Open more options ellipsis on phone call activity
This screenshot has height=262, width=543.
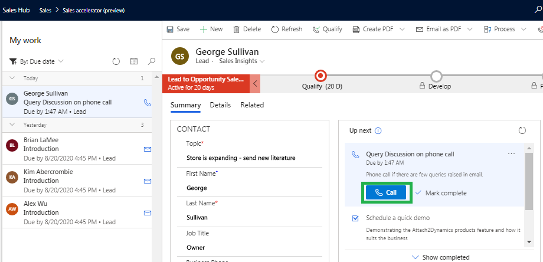(511, 153)
